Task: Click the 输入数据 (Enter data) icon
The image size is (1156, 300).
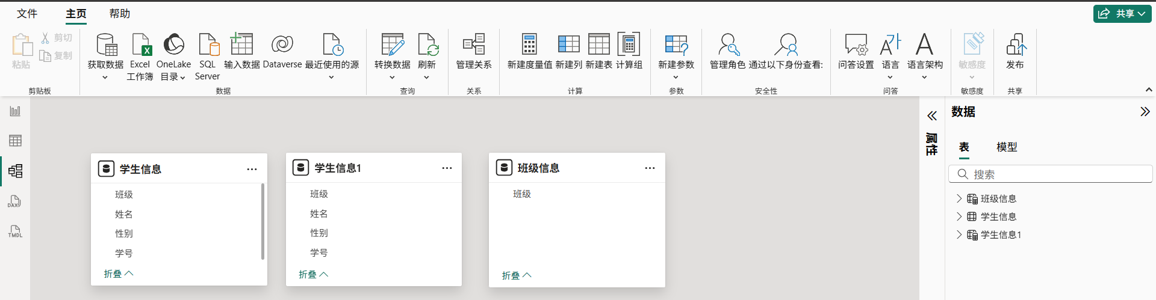Action: pos(241,44)
